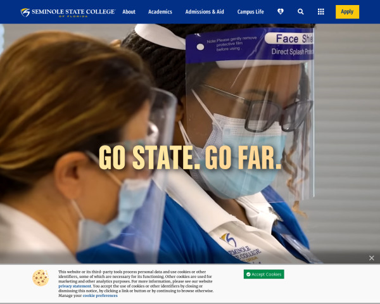Click the cookie notice text paragraph

(136, 284)
